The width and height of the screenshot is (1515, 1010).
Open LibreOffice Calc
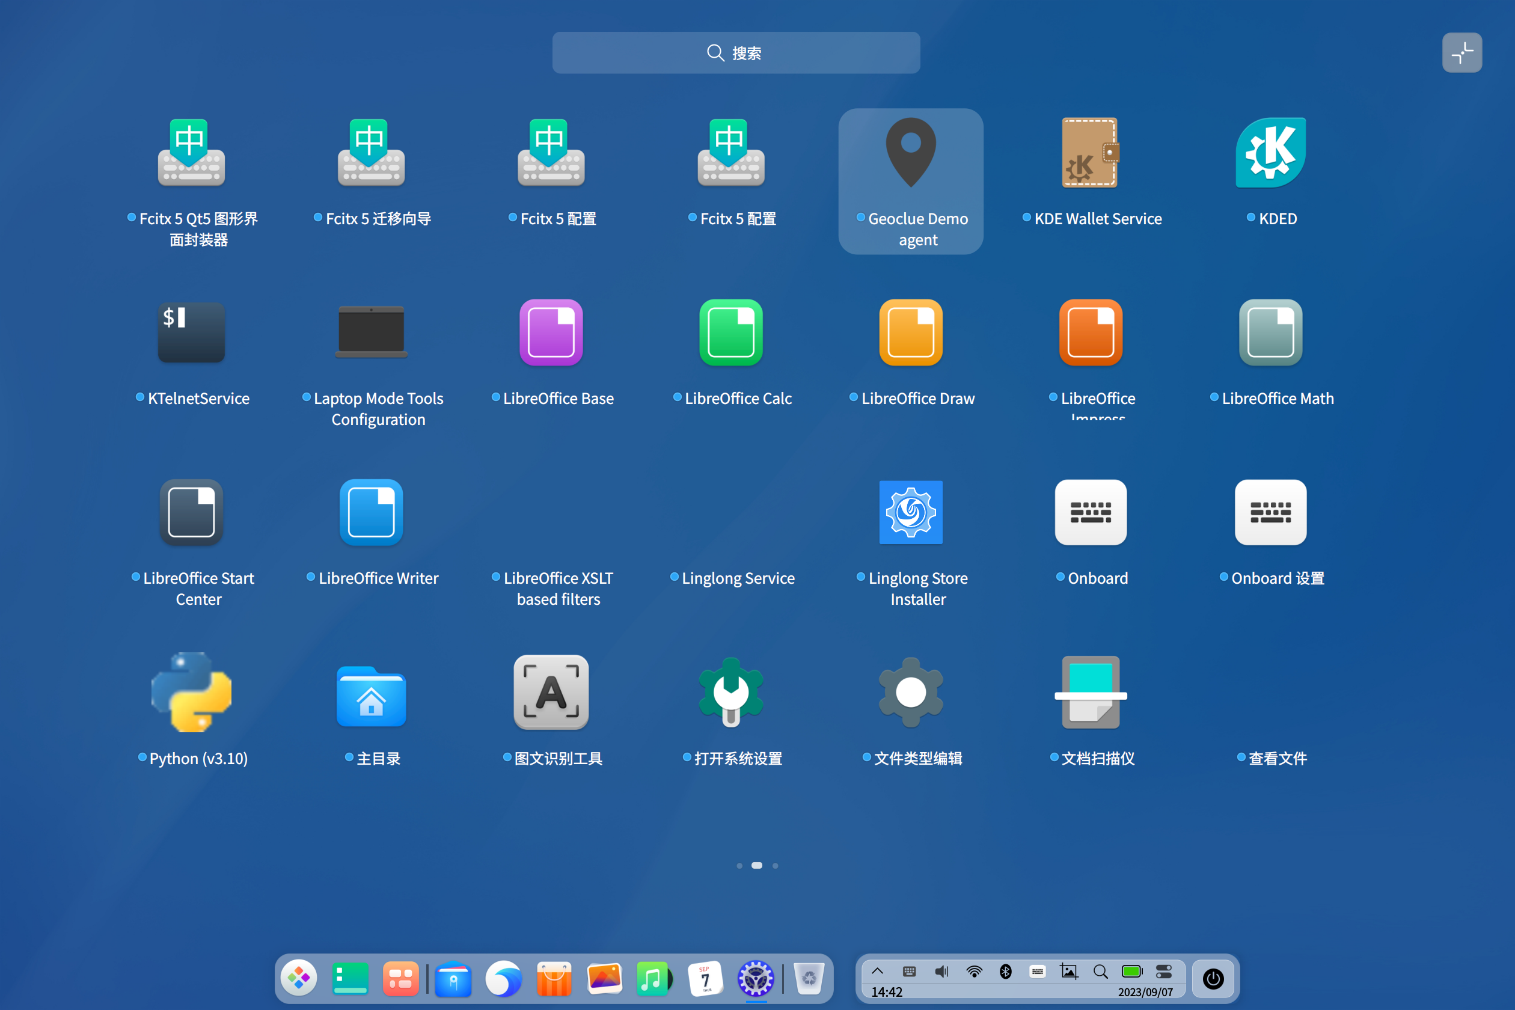(731, 332)
